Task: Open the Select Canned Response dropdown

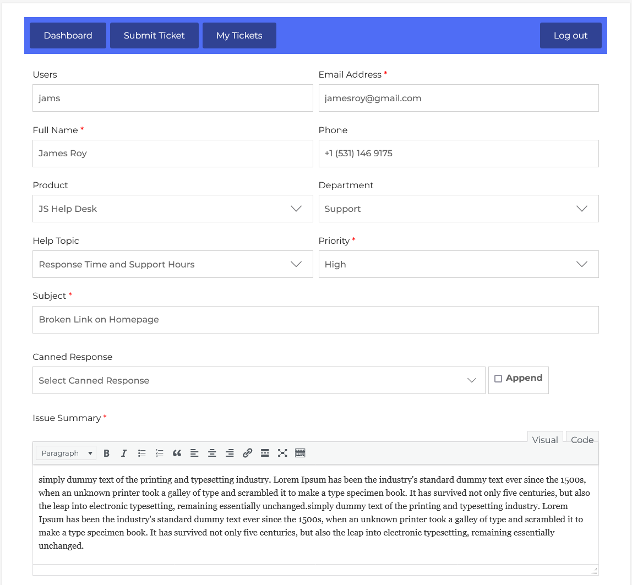Action: pos(259,380)
